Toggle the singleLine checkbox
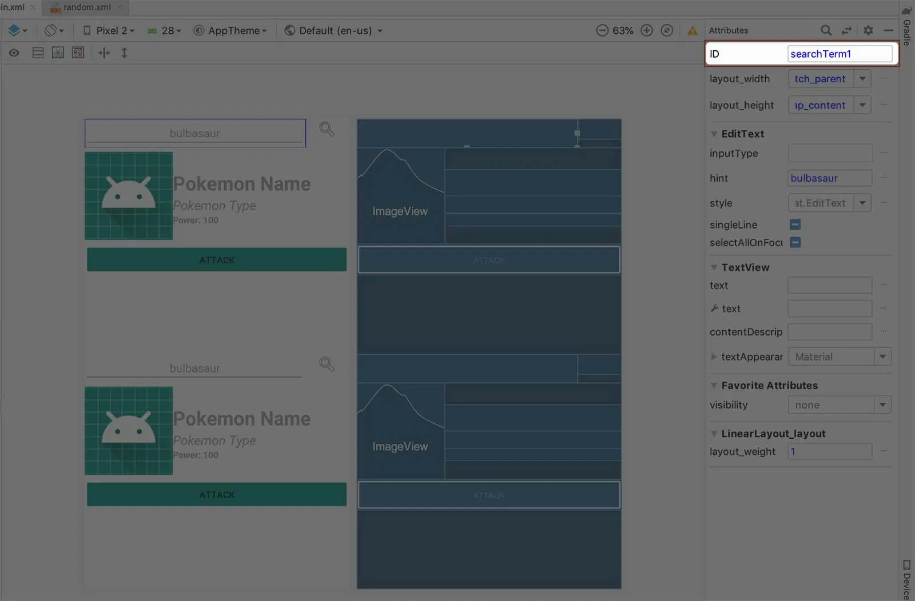Image resolution: width=915 pixels, height=601 pixels. pyautogui.click(x=795, y=225)
